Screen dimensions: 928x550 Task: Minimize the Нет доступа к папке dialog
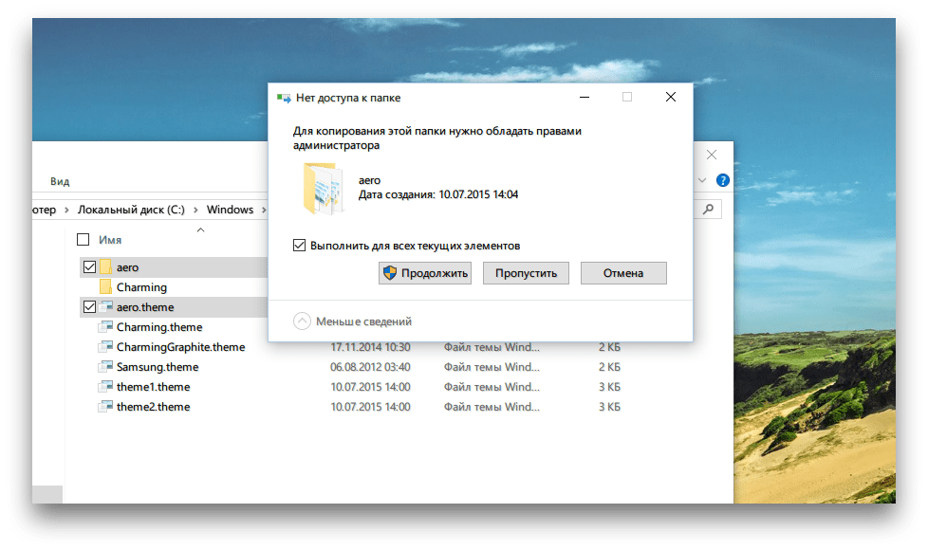[x=585, y=97]
